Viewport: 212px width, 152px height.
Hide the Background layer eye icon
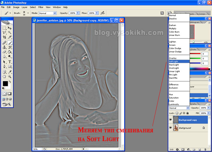tap(171, 128)
